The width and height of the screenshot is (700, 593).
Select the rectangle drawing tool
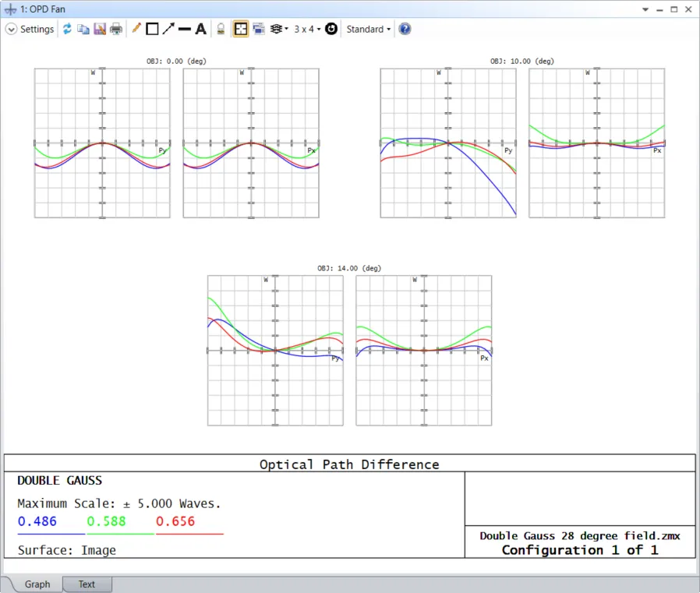point(152,29)
